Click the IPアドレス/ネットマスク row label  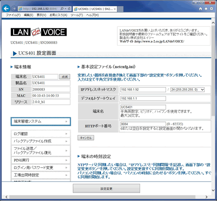98,89
